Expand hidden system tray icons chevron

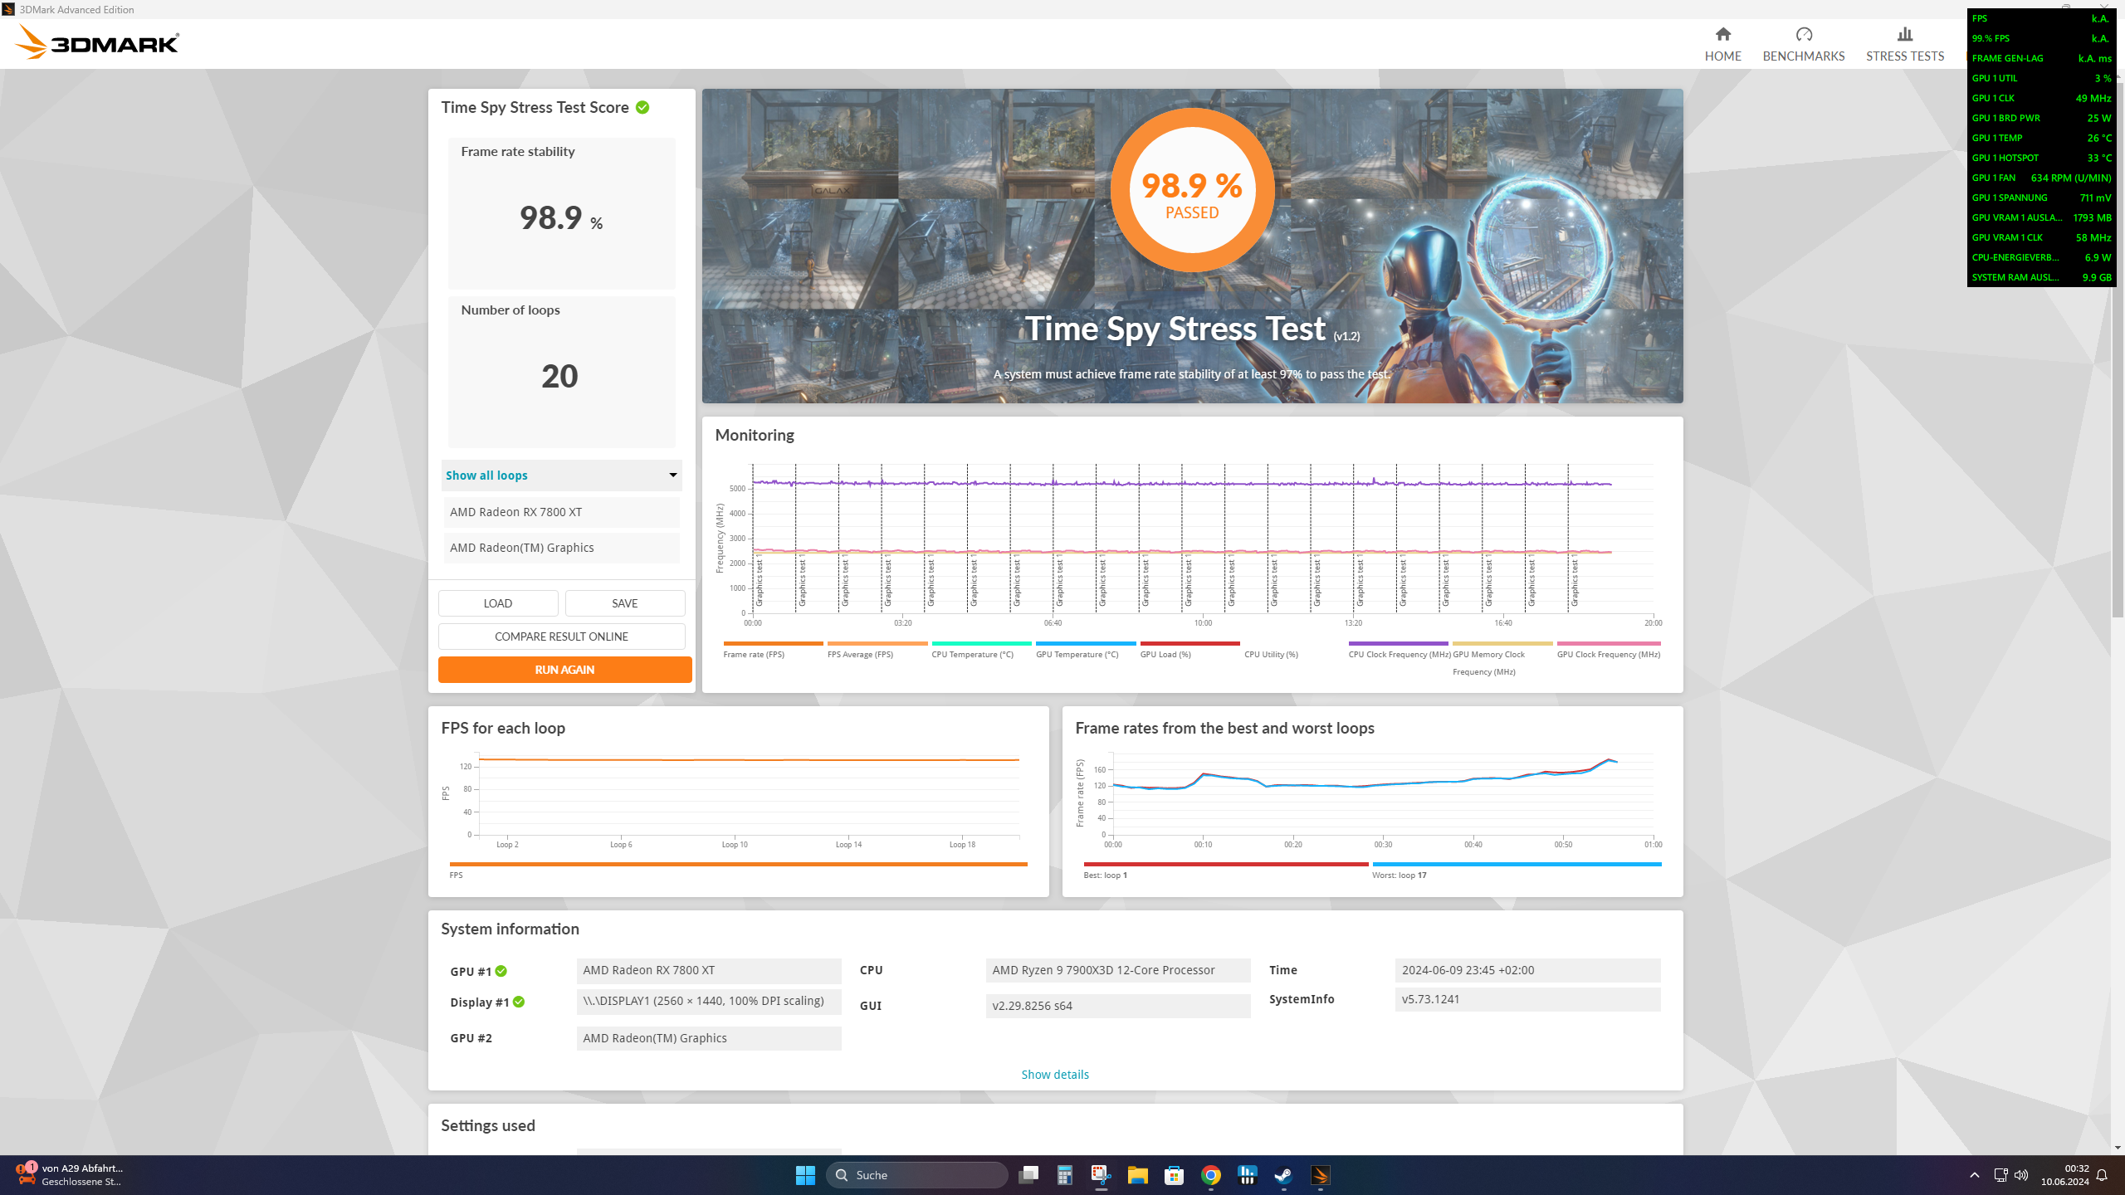tap(1974, 1175)
